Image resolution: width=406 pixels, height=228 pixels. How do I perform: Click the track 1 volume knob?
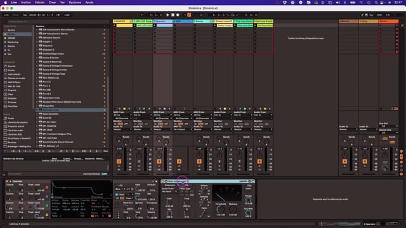(119, 155)
